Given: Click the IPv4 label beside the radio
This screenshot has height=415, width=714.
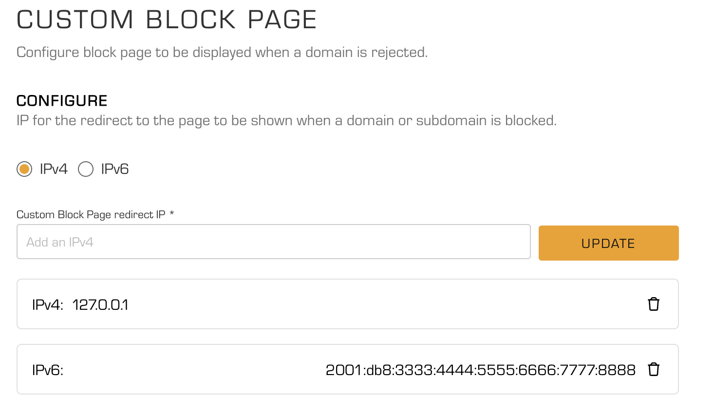Looking at the screenshot, I should pyautogui.click(x=54, y=169).
